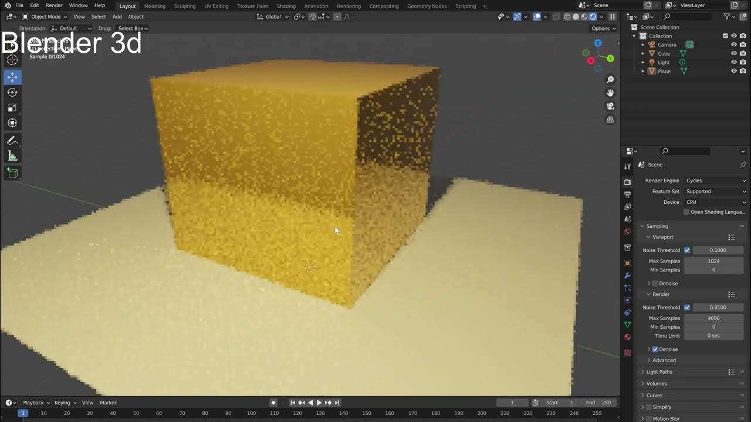Click the Blender logo menu icon
Screen dimensions: 751x422
[x=6, y=5]
